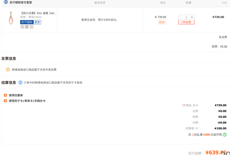Open the Dior 迪奥 J'adore product title link

point(39,13)
